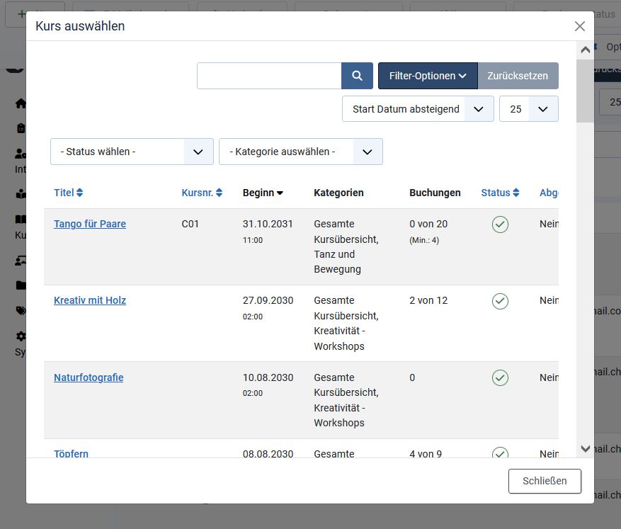This screenshot has width=621, height=529.
Task: Click the scroll up arrow in dialog
Action: [x=586, y=50]
